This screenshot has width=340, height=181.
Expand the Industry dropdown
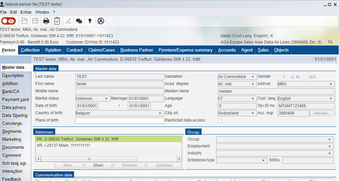pyautogui.click(x=329, y=153)
